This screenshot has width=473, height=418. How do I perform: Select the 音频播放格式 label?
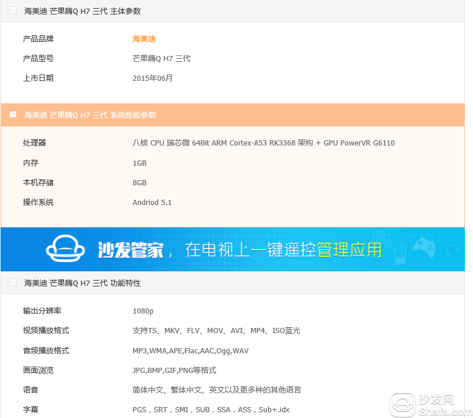click(x=46, y=350)
